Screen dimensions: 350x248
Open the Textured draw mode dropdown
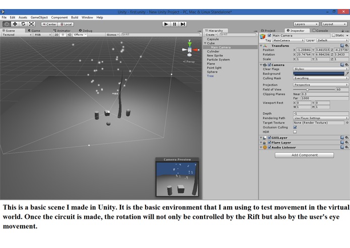[x=17, y=35]
